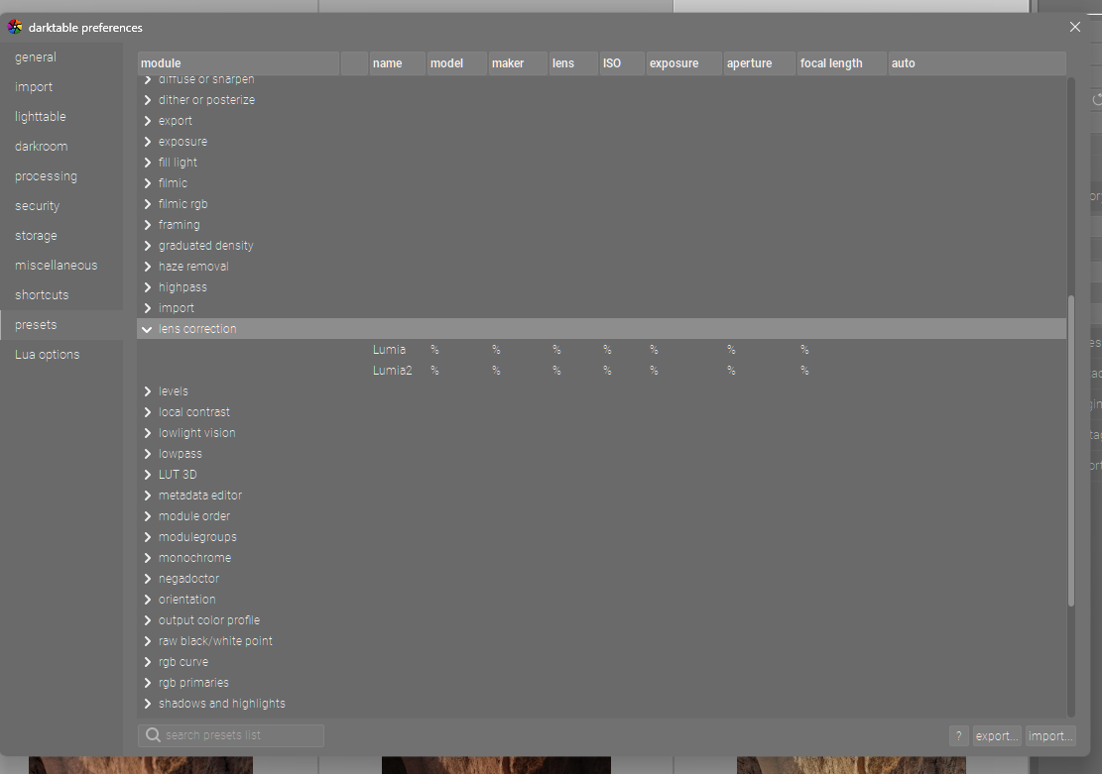Expand the levels module
1102x774 pixels.
148,391
